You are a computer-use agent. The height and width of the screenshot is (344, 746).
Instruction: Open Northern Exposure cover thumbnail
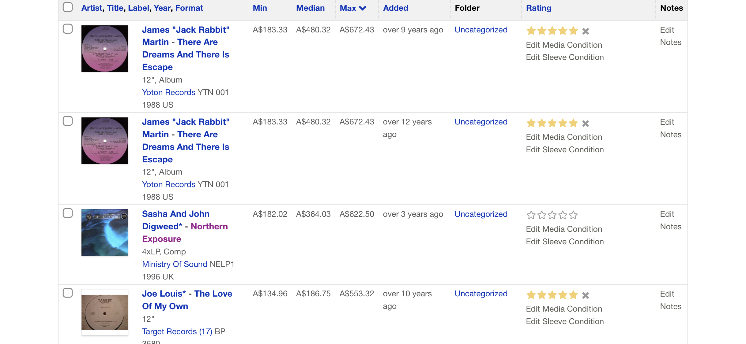click(x=105, y=233)
